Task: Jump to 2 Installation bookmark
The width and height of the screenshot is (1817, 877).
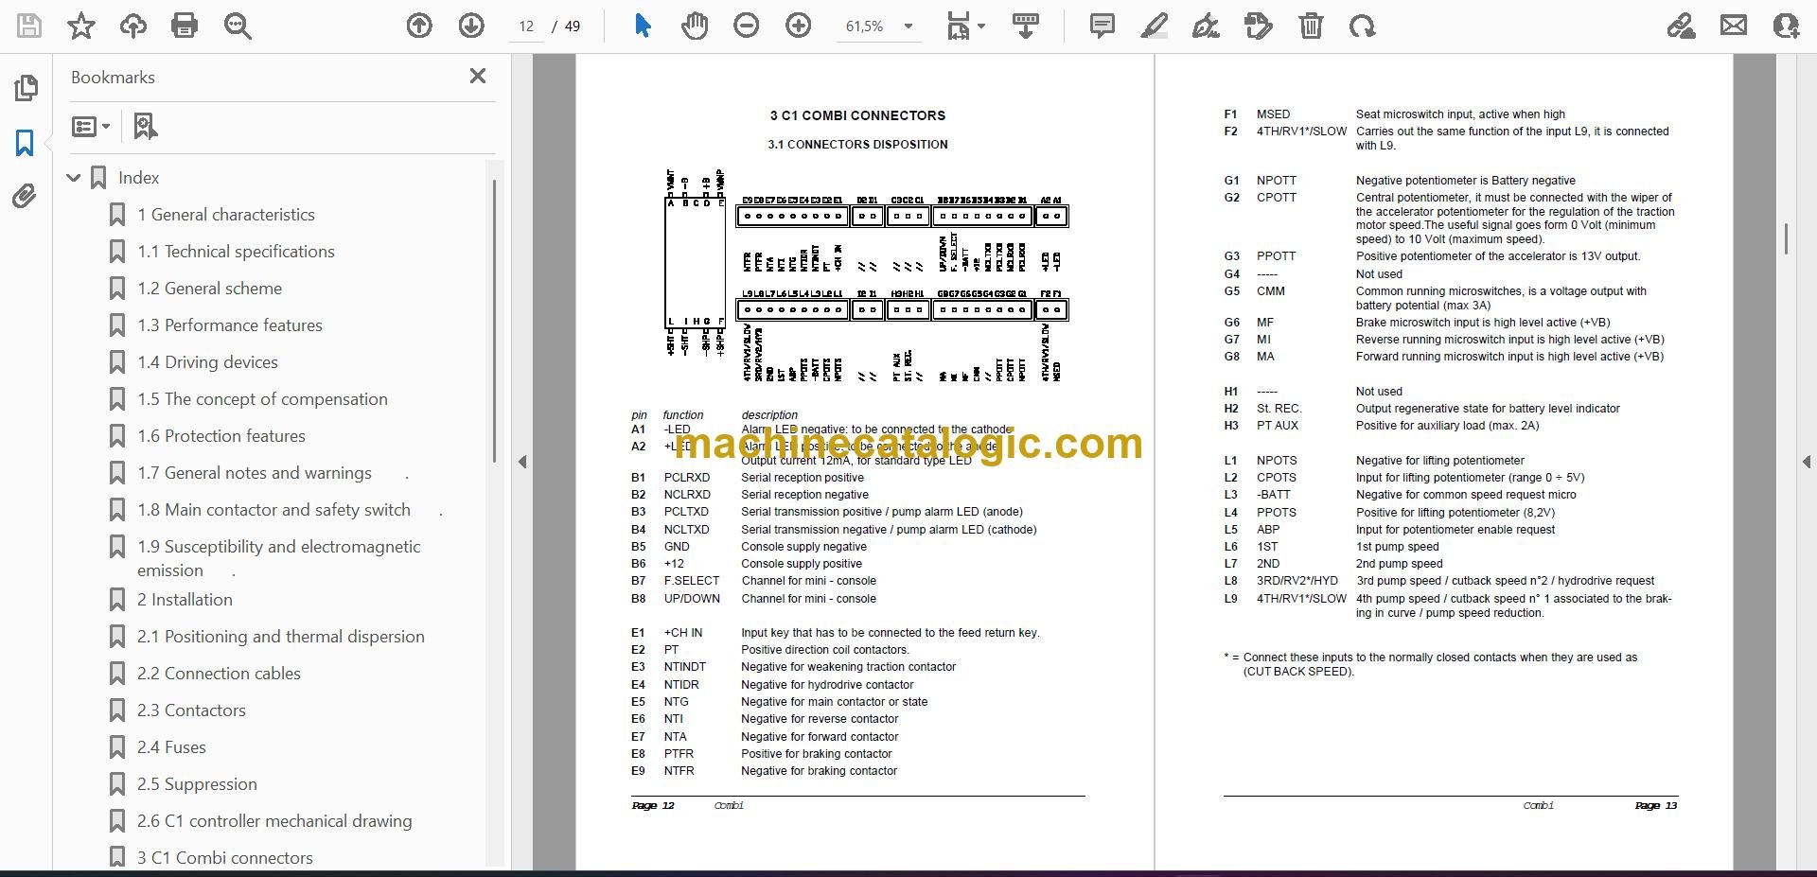Action: click(185, 600)
